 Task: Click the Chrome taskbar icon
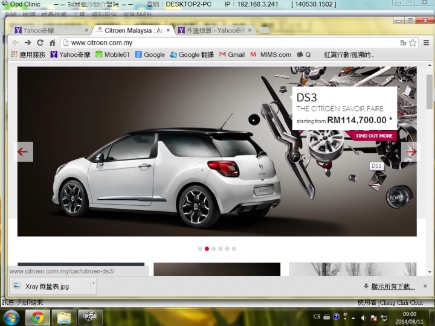(x=37, y=317)
